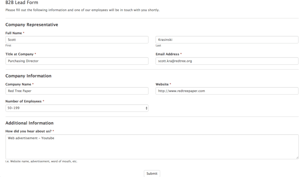Click the First sub-label under name
The width and height of the screenshot is (302, 177).
click(x=8, y=46)
